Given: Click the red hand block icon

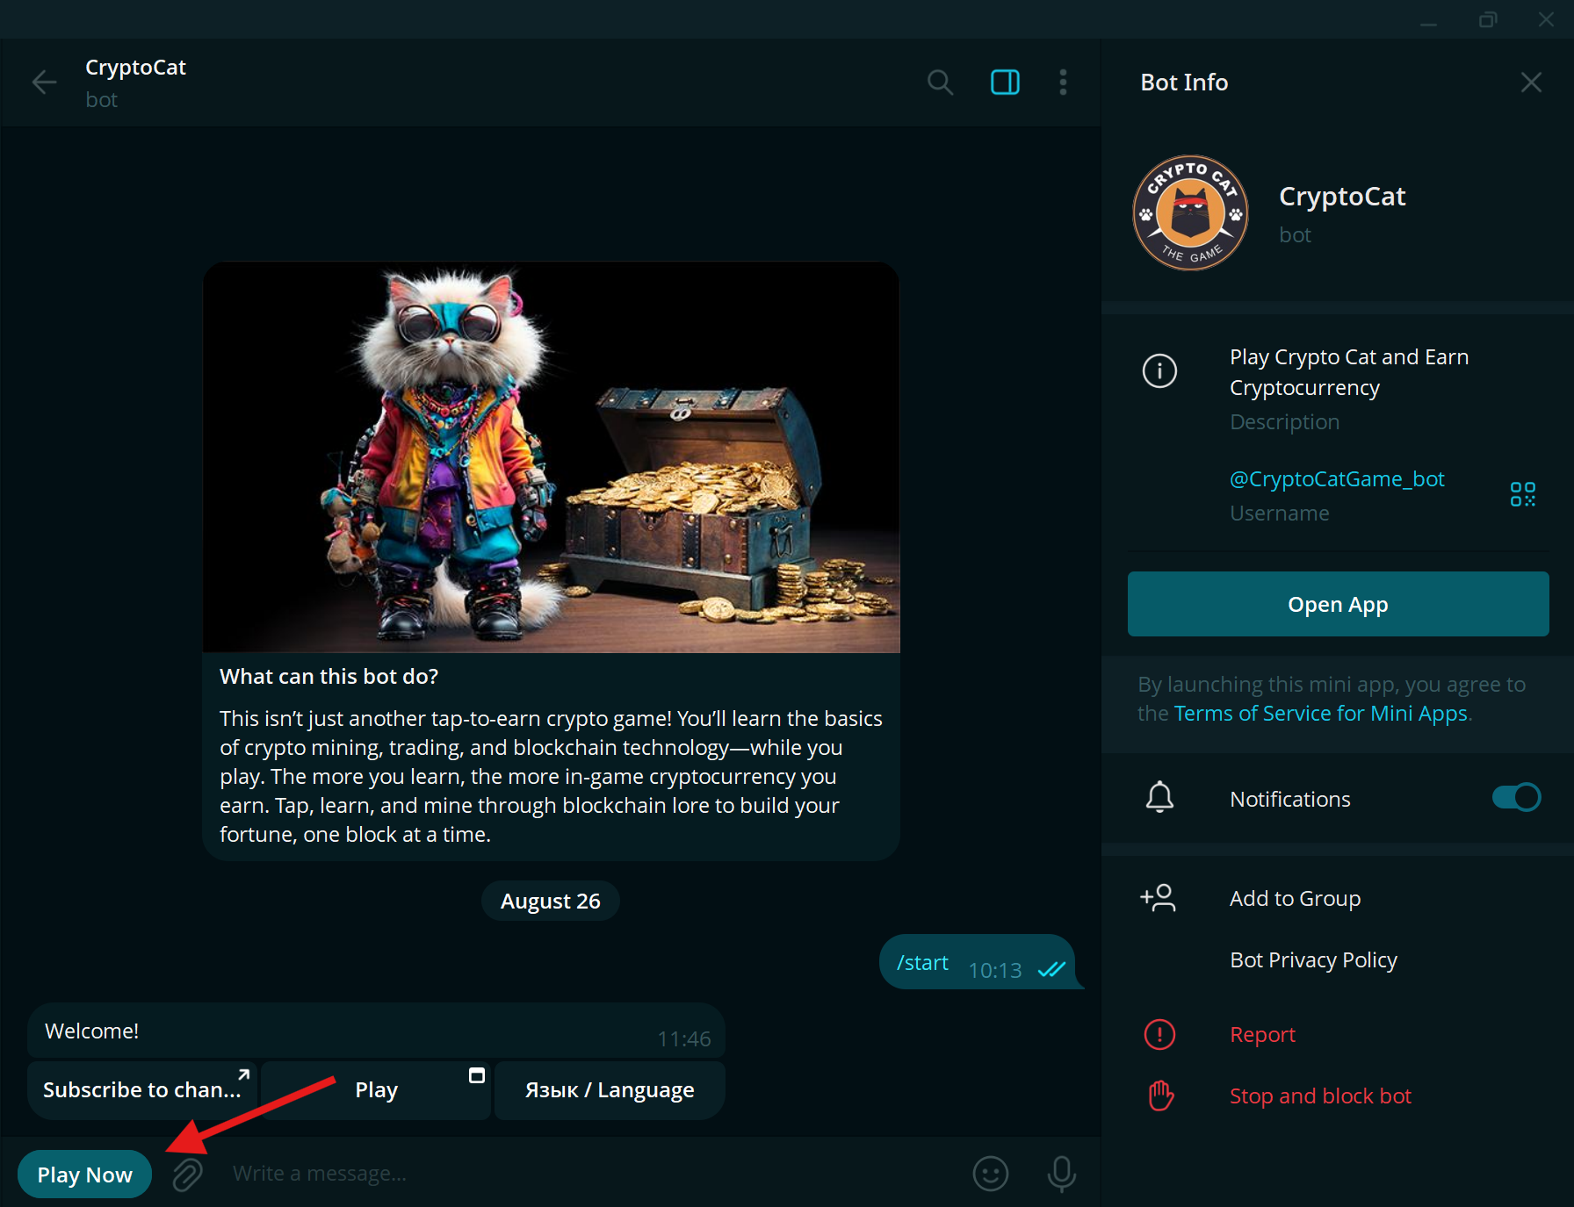Looking at the screenshot, I should [x=1160, y=1096].
